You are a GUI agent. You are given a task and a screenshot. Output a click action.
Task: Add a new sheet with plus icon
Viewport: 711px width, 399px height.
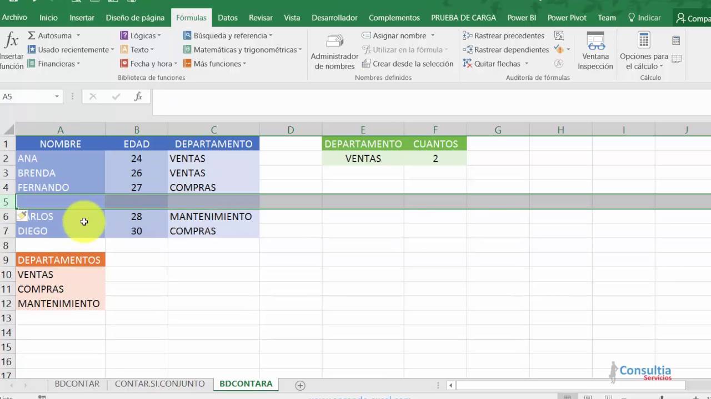[300, 385]
